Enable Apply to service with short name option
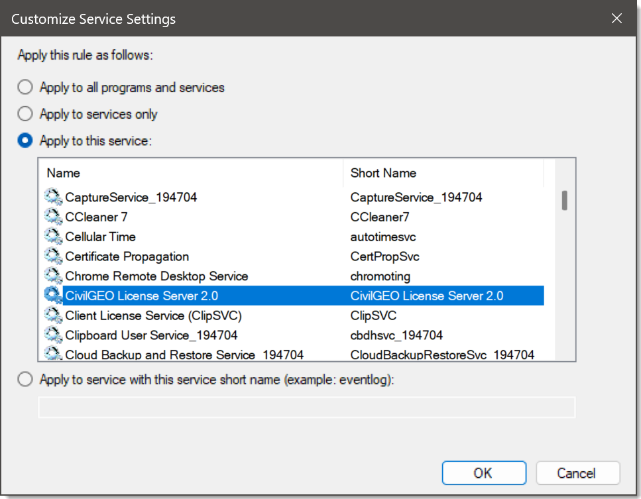 [25, 380]
